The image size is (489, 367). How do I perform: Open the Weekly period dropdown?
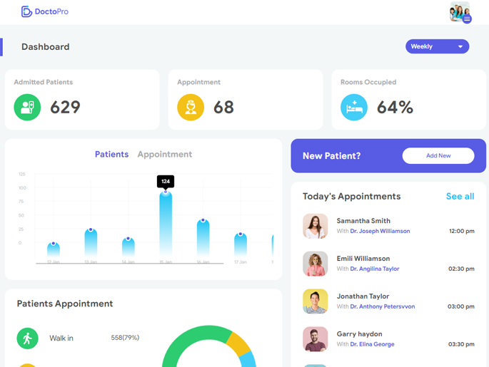pos(437,46)
